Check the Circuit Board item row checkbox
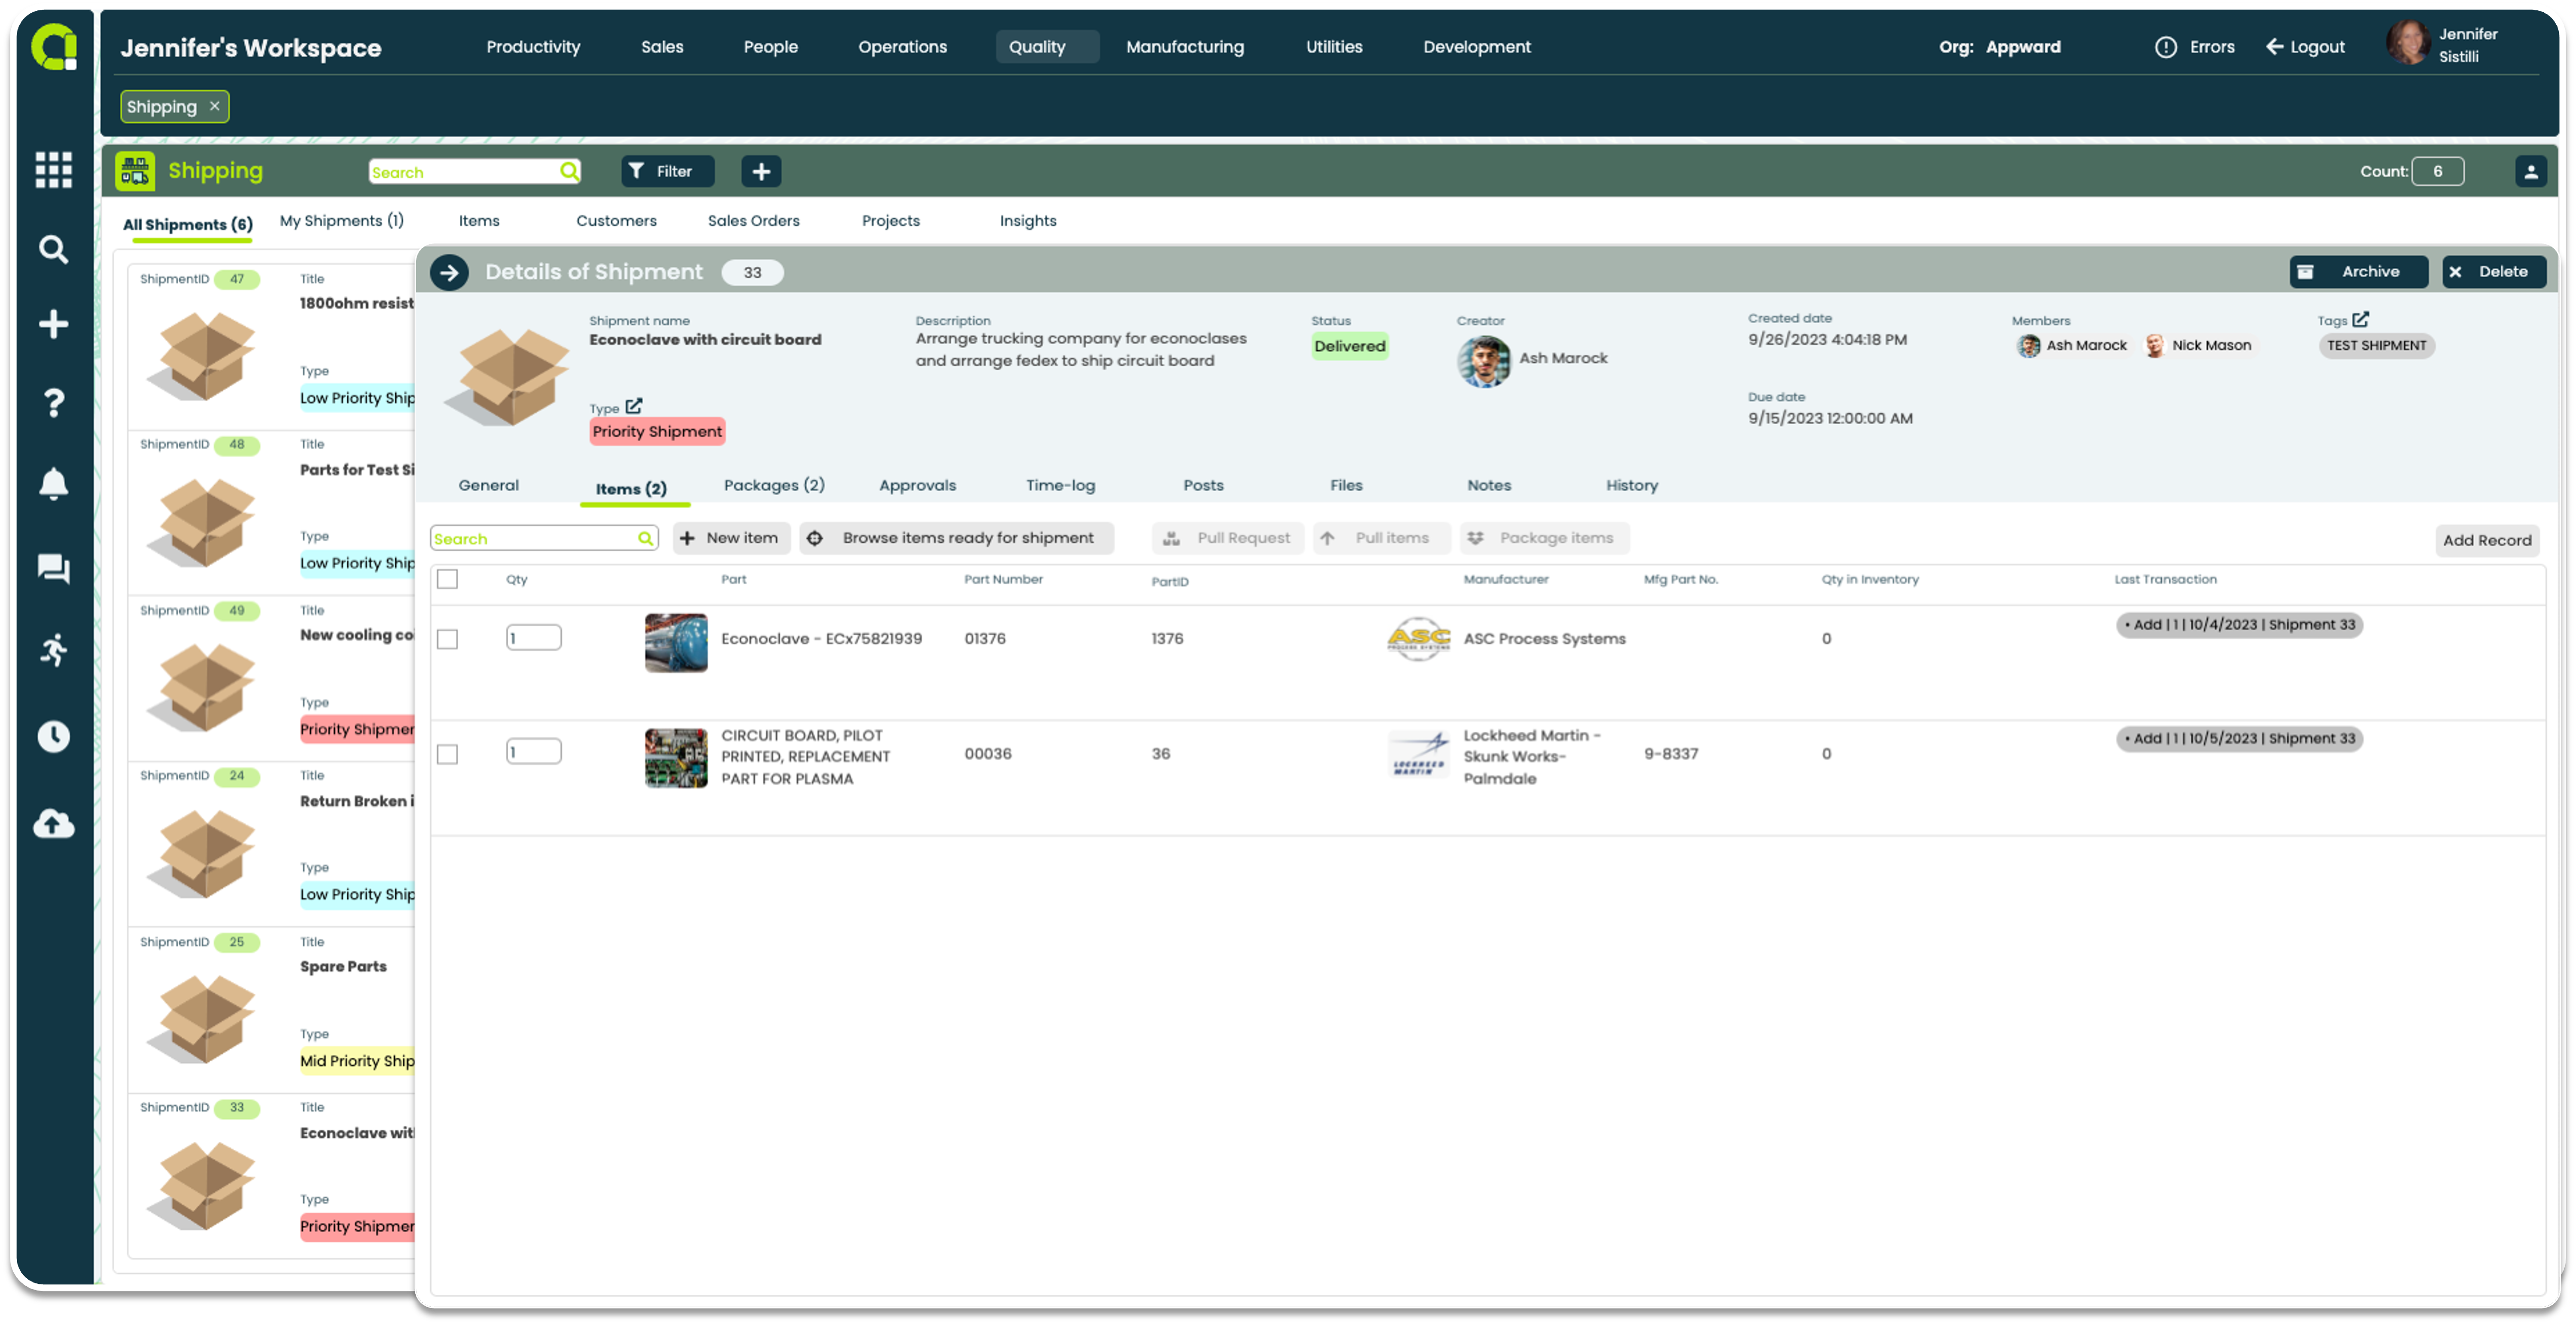2576x1325 pixels. (447, 754)
